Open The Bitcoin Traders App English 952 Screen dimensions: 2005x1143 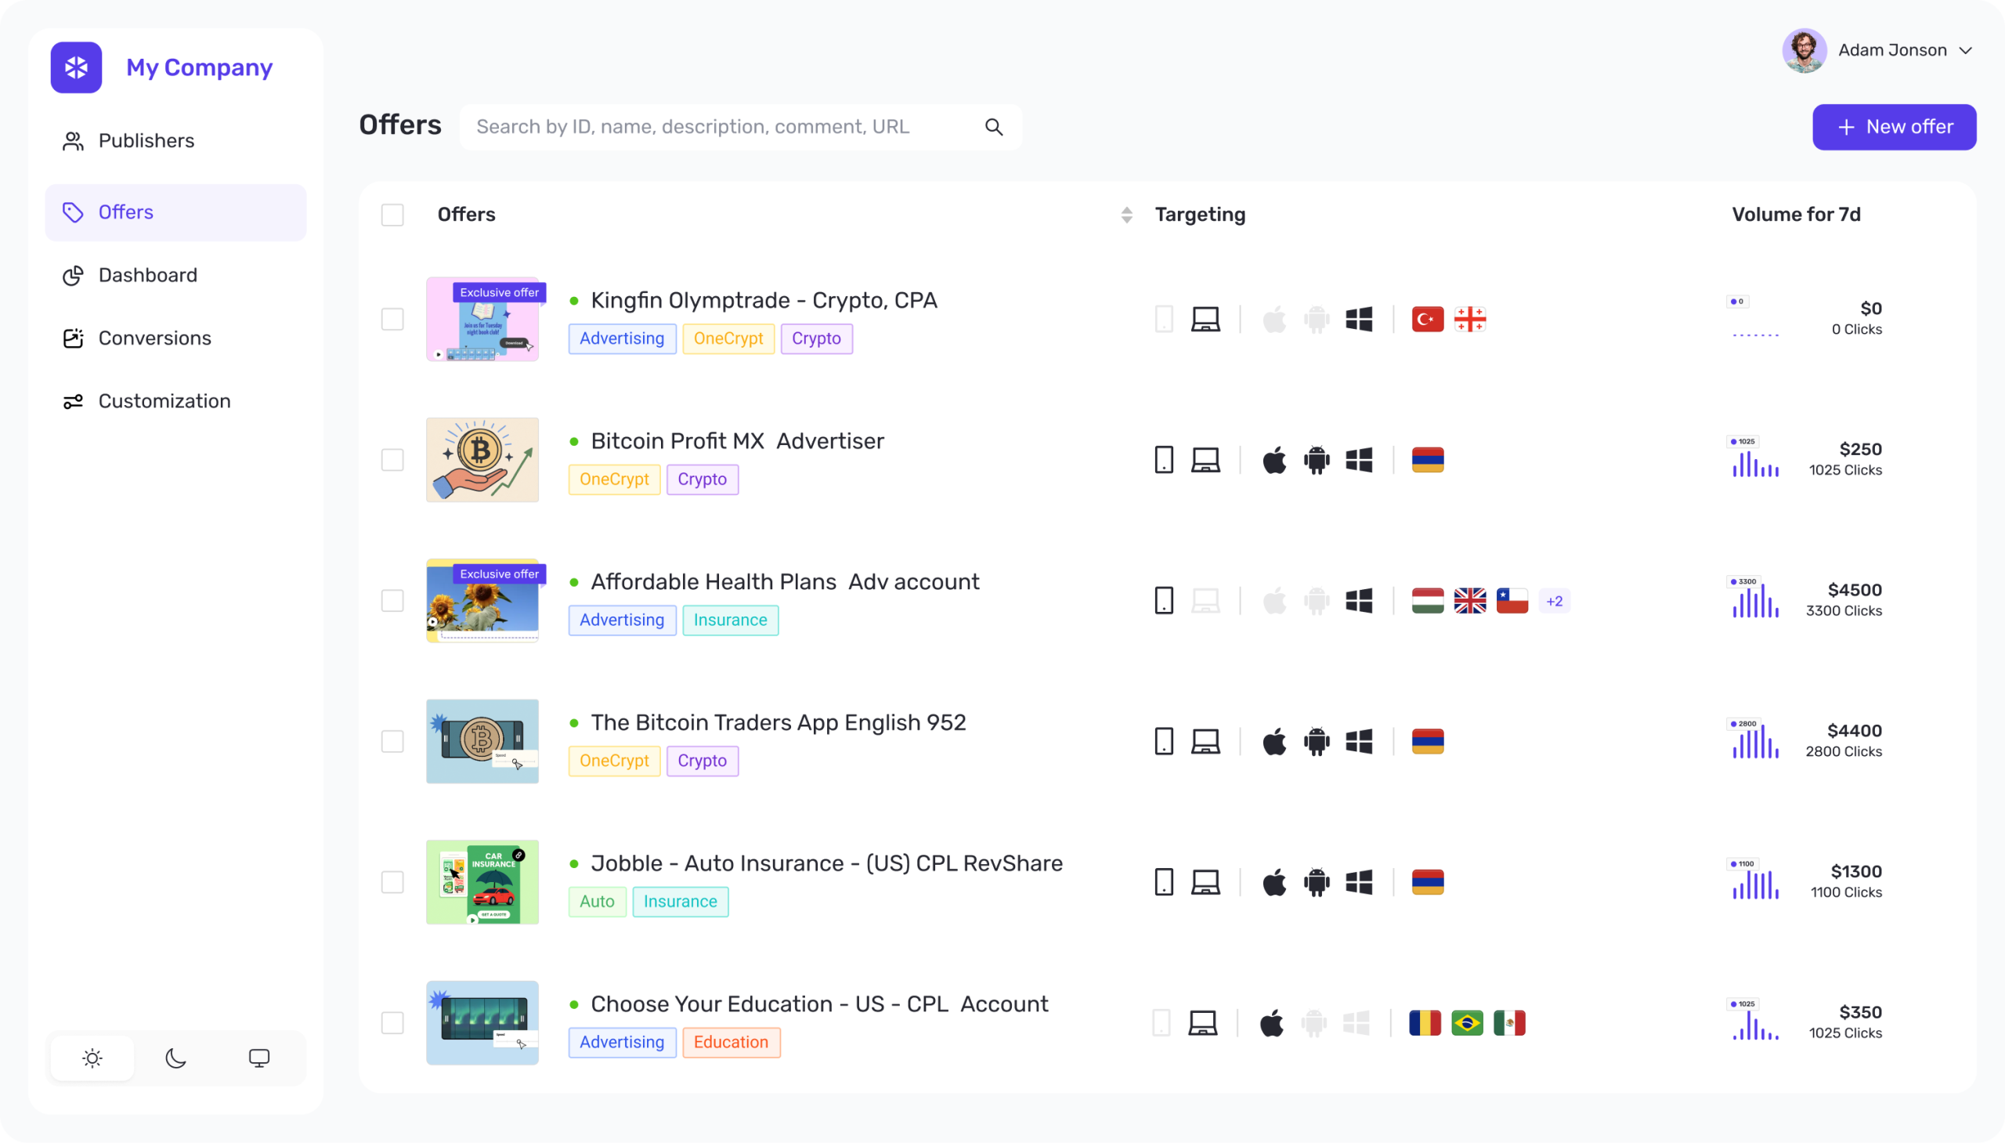[778, 722]
